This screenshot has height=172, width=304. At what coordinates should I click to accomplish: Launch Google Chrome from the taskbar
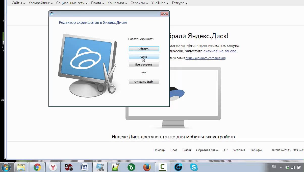coord(37,167)
